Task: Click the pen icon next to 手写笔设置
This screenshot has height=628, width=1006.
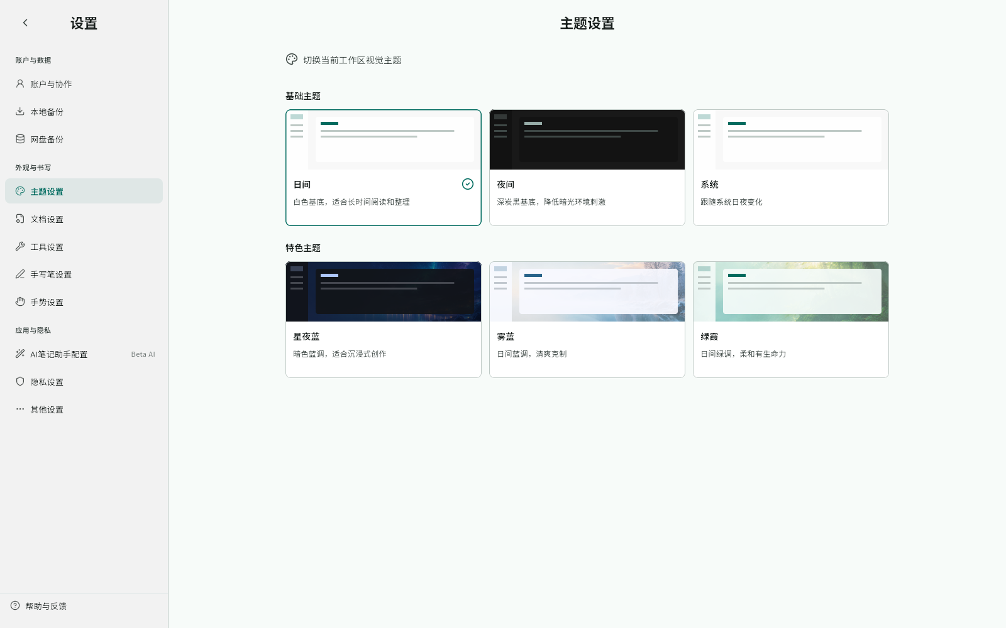Action: point(20,274)
